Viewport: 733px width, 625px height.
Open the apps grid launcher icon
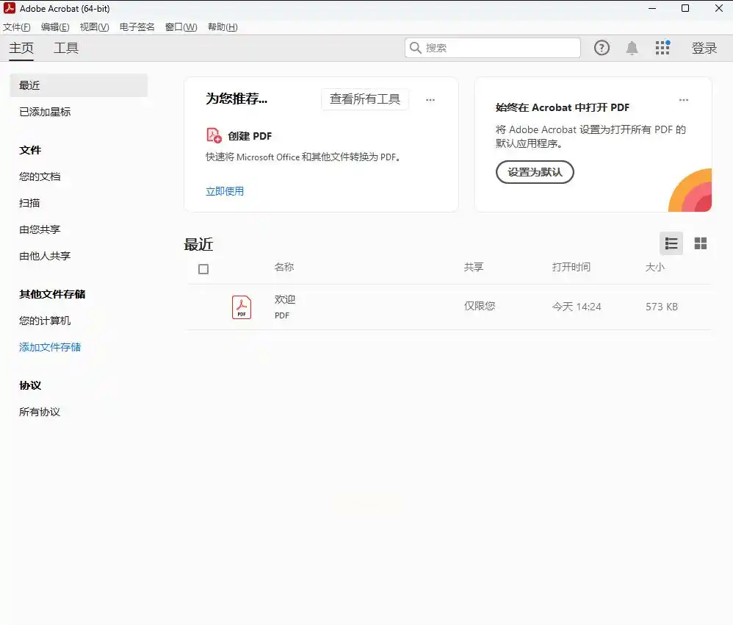point(662,48)
